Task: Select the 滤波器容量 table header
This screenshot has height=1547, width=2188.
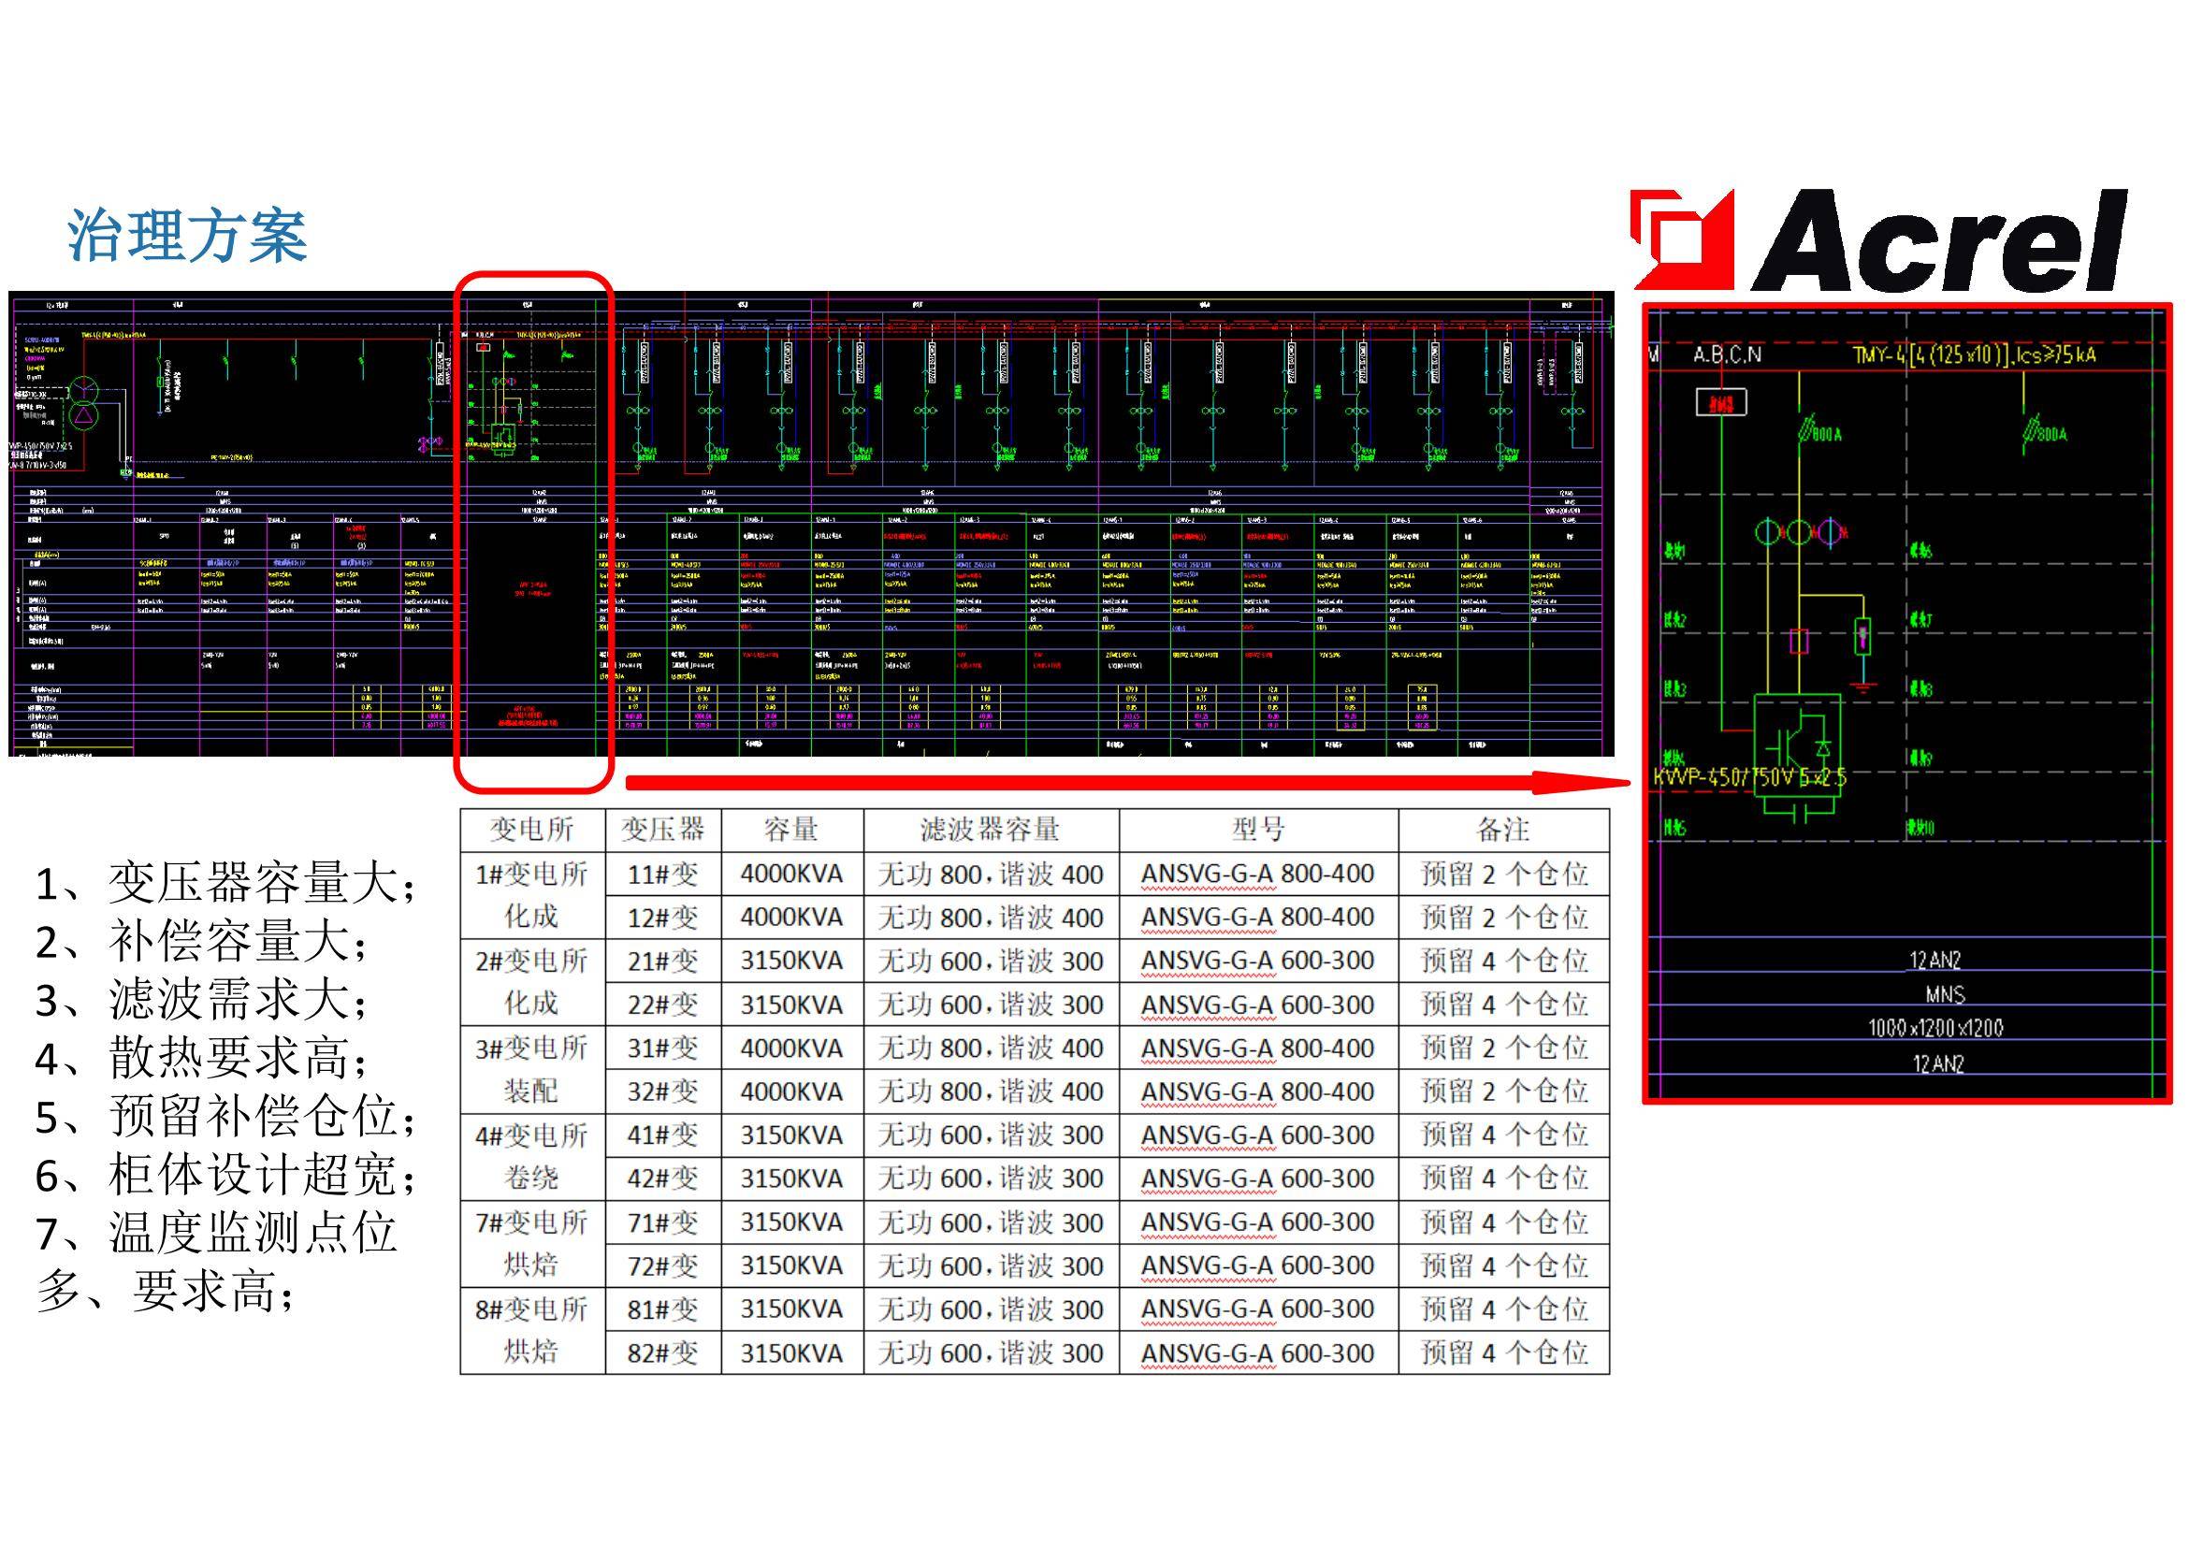Action: point(990,830)
